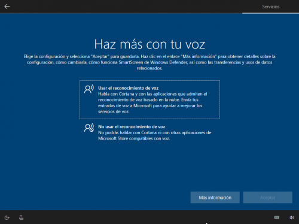
Task: Open the Ease of Access icon
Action: [x=7, y=217]
